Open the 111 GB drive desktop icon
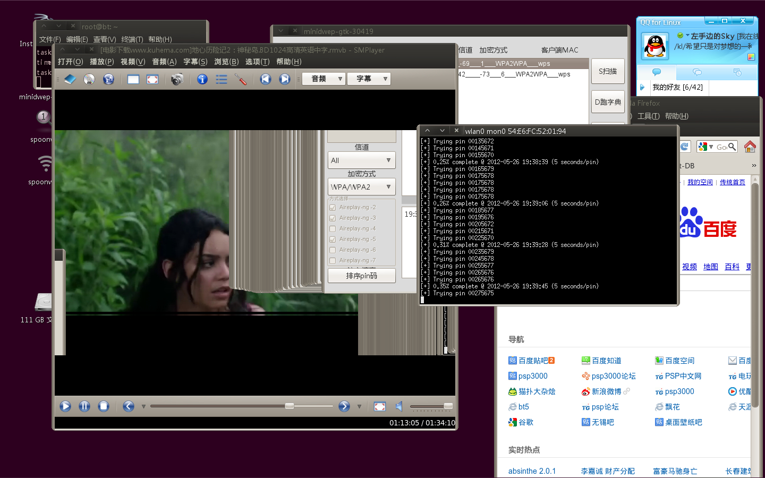This screenshot has height=478, width=765. point(44,302)
